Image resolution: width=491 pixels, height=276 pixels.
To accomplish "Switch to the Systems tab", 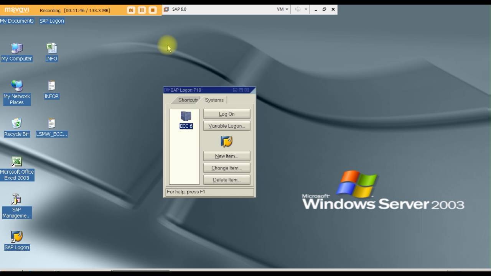I will (x=214, y=100).
